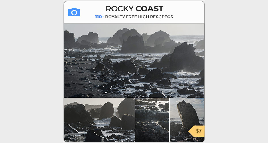Open the bottom-left thumbnail of large boulders

[99, 120]
